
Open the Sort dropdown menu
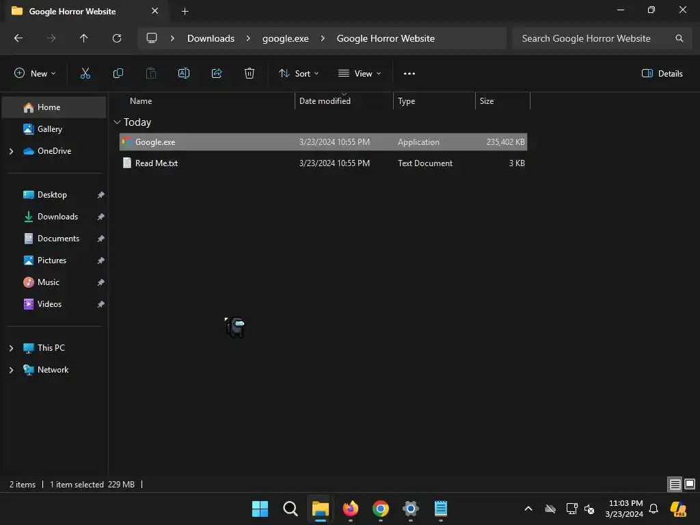[x=299, y=74]
